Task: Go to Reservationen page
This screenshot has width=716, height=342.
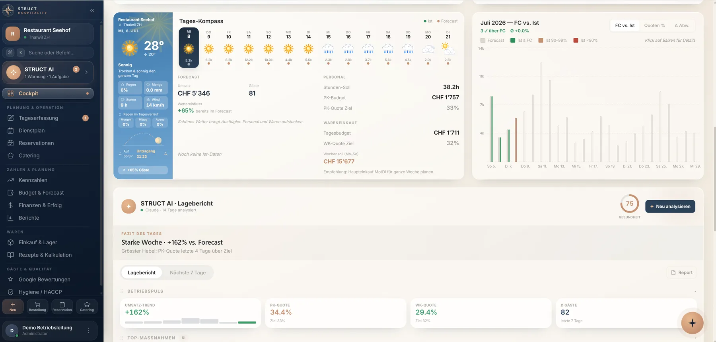Action: 48,143
